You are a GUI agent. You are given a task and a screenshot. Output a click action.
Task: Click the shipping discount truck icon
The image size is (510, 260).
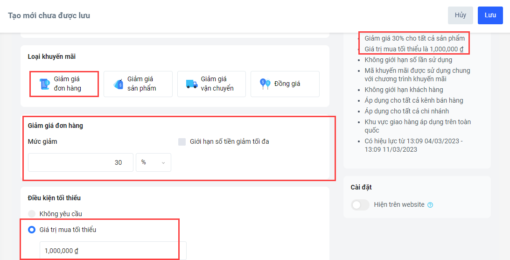click(192, 84)
